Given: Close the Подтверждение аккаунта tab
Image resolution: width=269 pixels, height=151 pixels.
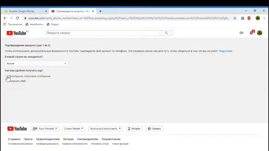Looking at the screenshot, I should pos(93,11).
